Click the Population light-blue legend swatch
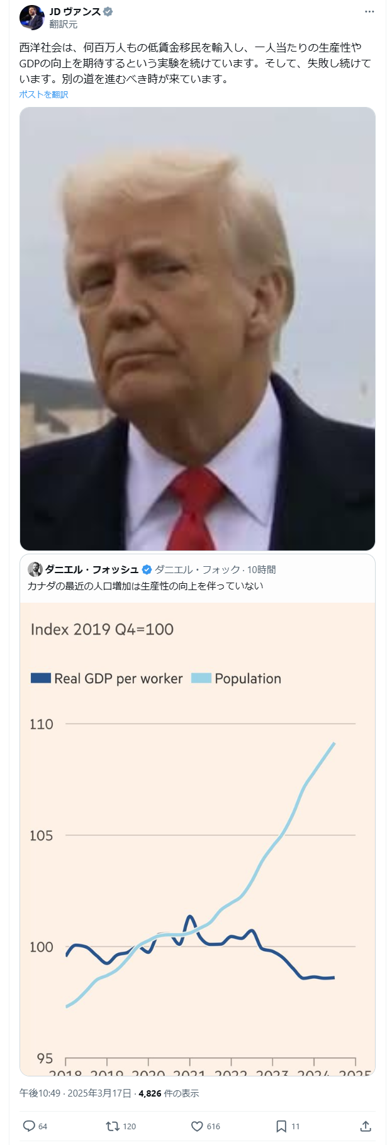392x1145 pixels. point(201,678)
